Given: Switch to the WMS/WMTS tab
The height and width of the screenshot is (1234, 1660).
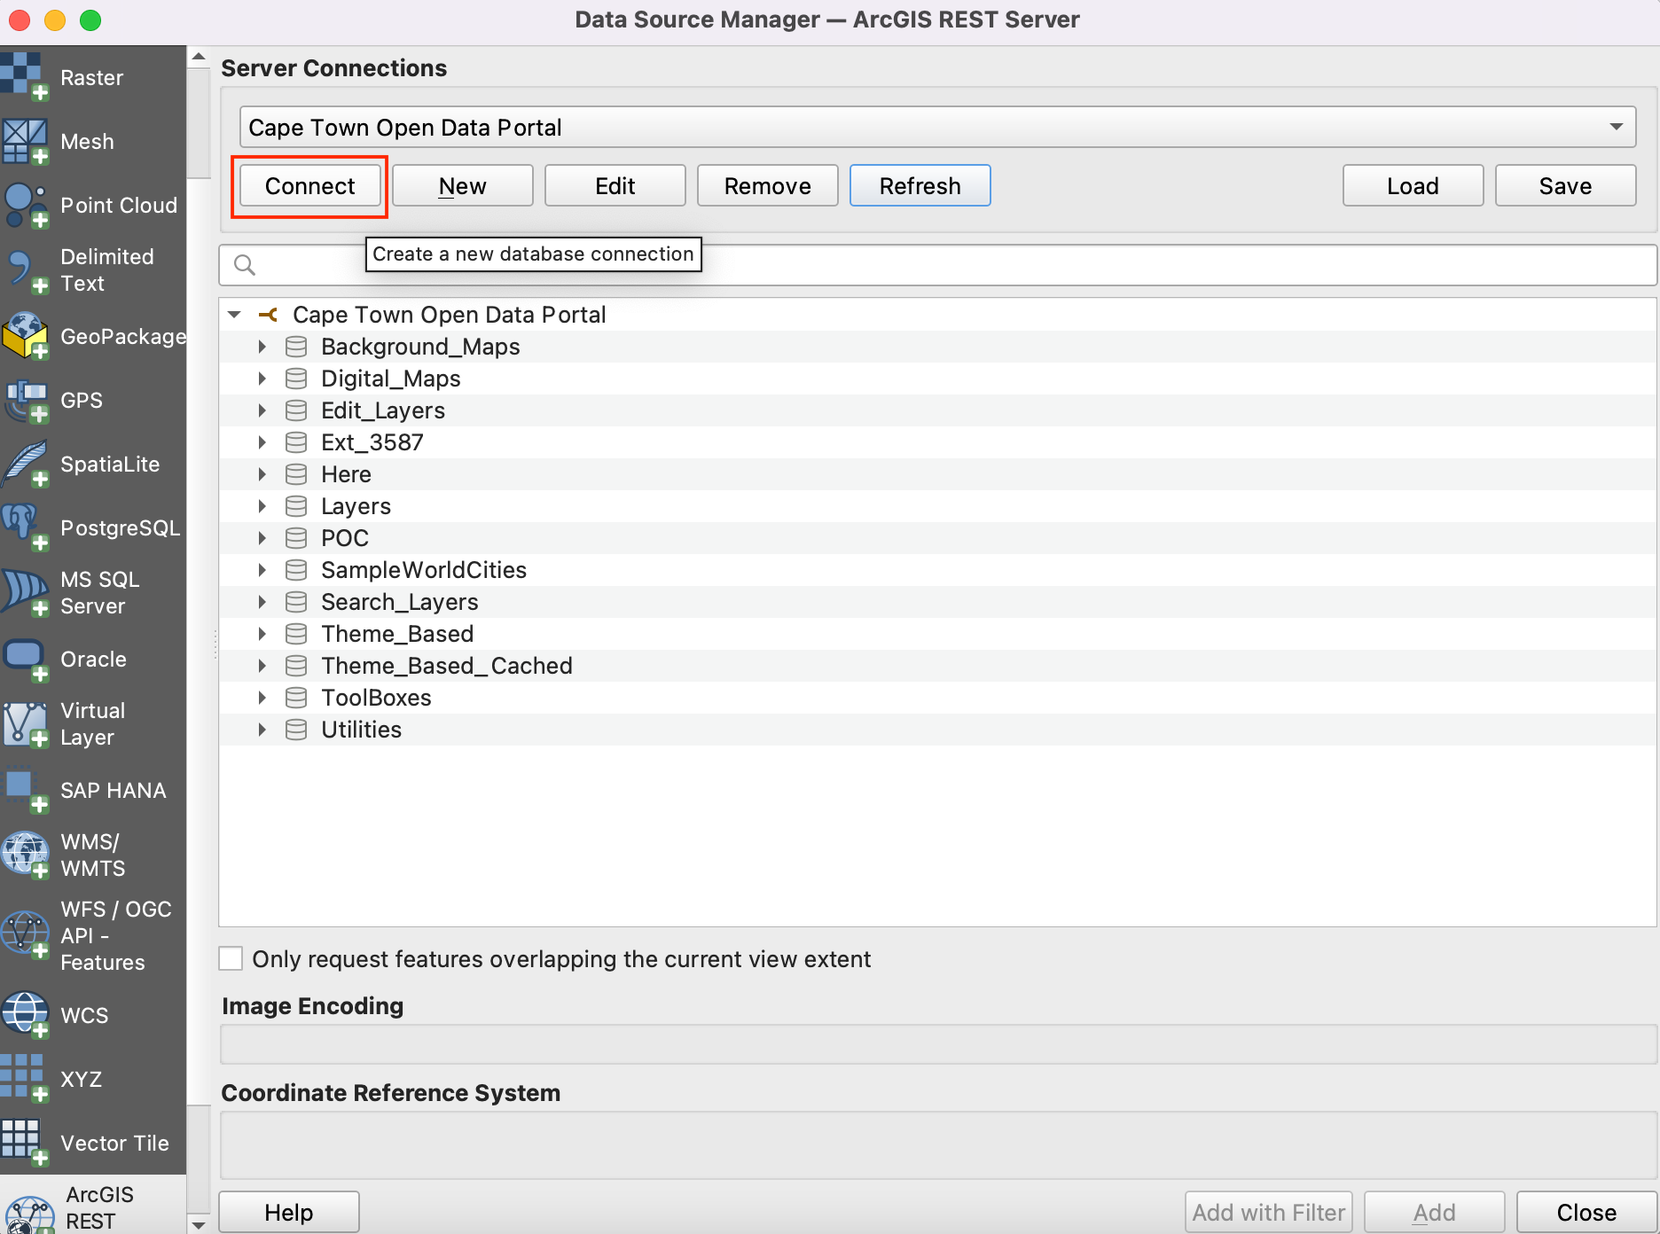Looking at the screenshot, I should click(x=91, y=855).
